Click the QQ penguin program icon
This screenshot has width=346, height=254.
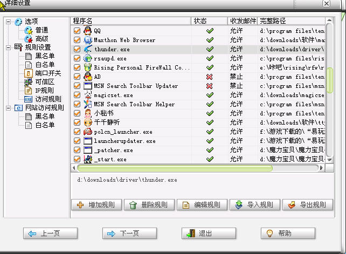[x=88, y=31]
